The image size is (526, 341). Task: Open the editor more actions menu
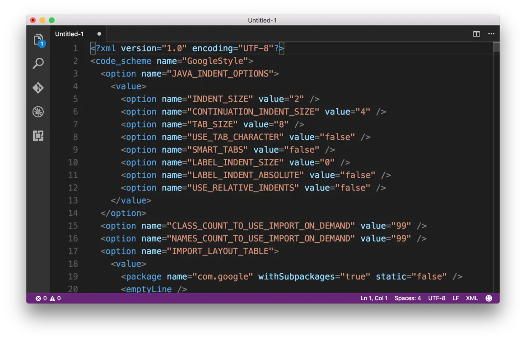click(x=491, y=34)
